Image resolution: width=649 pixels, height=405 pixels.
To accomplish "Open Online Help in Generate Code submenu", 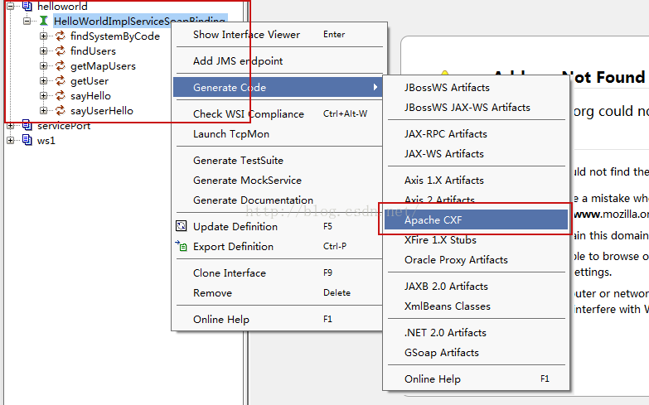I will point(476,378).
